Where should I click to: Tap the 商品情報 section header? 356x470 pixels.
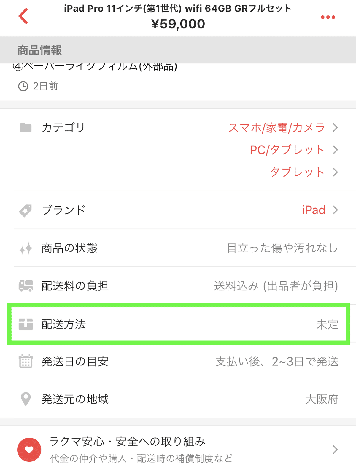[178, 50]
